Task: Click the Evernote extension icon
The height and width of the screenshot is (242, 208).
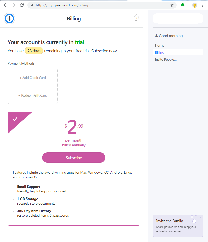Action: (x=183, y=5)
